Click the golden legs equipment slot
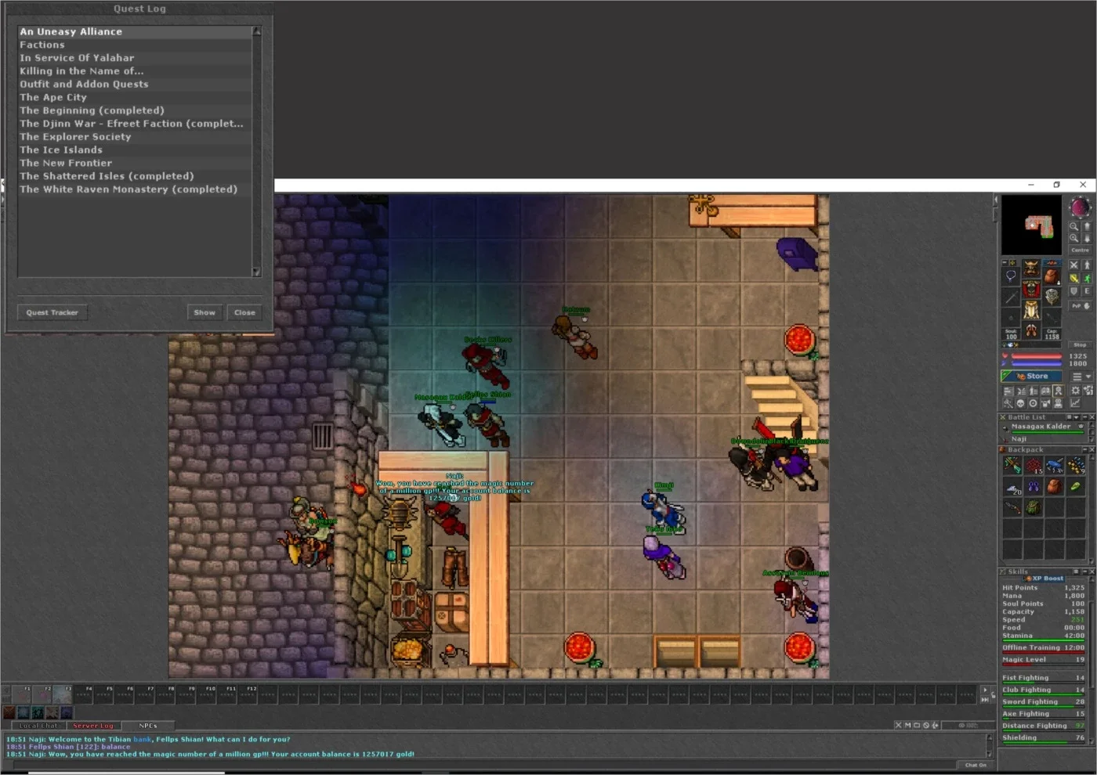1097x775 pixels. [1031, 310]
